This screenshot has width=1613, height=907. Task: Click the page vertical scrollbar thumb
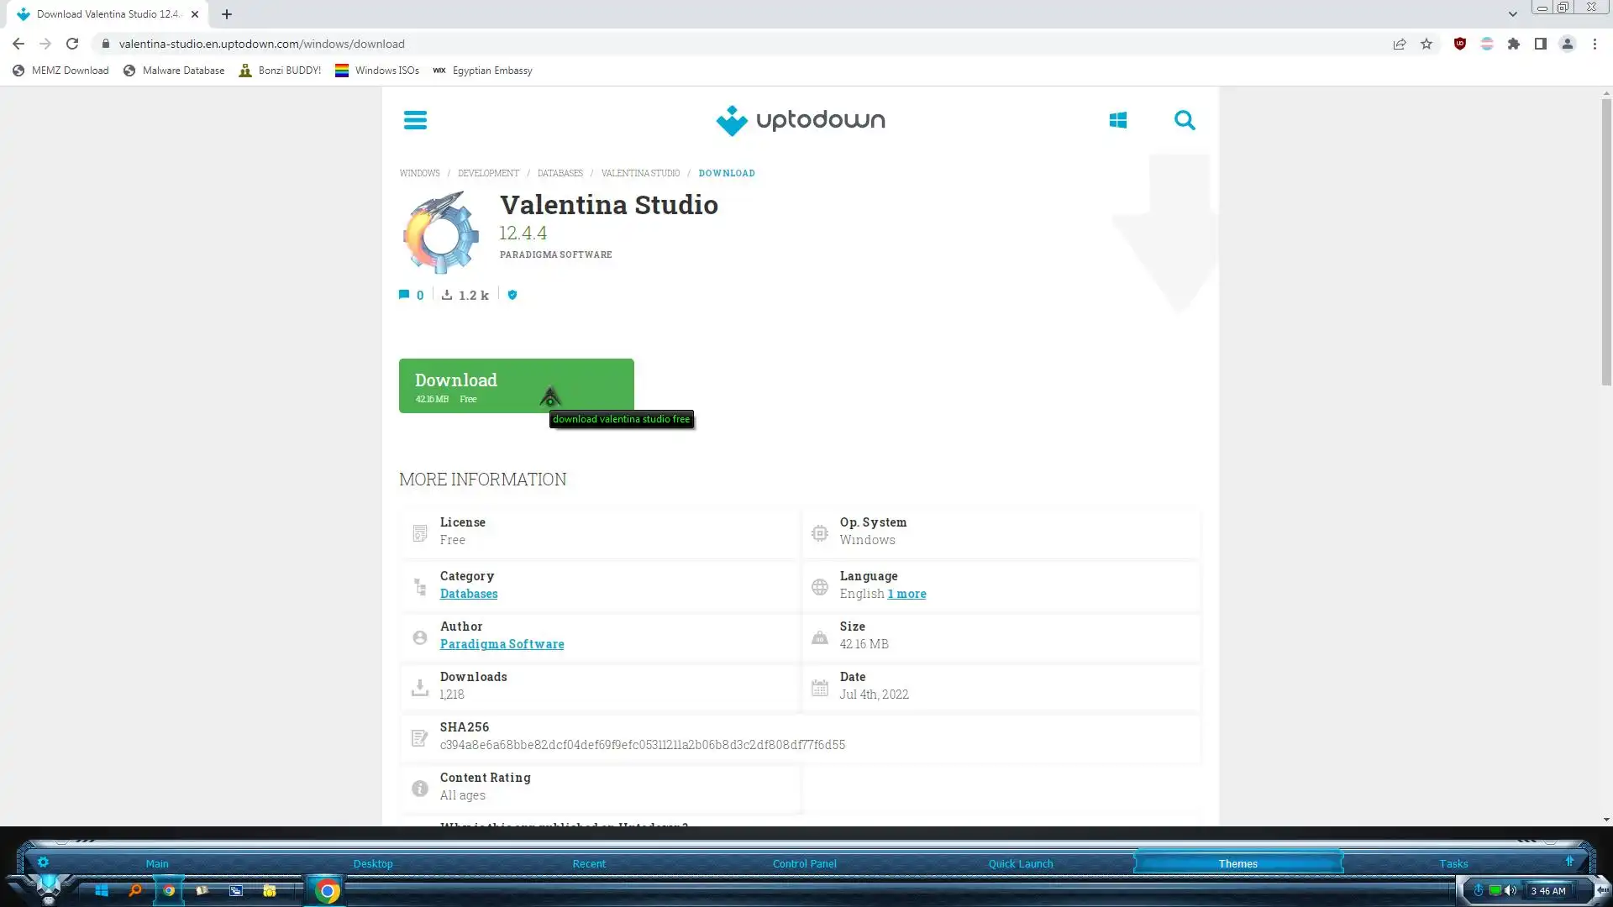click(x=1606, y=244)
